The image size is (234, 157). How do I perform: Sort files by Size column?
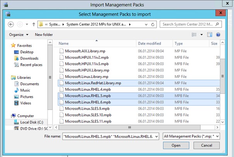click(x=215, y=43)
